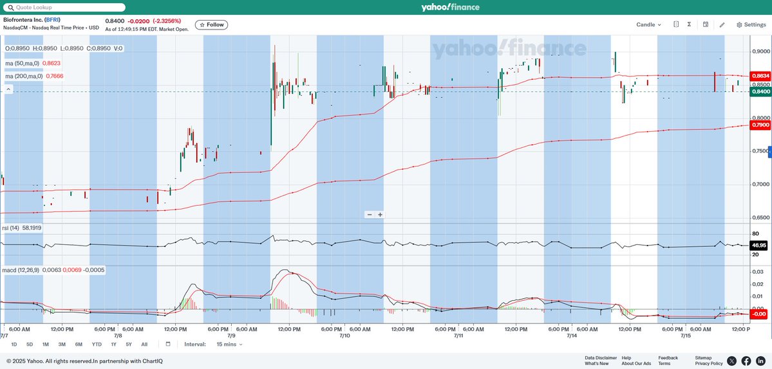This screenshot has height=369, width=772.
Task: Expand the Candle chart type dropdown
Action: click(x=649, y=24)
